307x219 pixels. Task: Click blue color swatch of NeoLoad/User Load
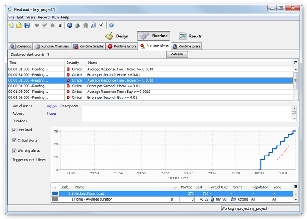click(x=55, y=193)
